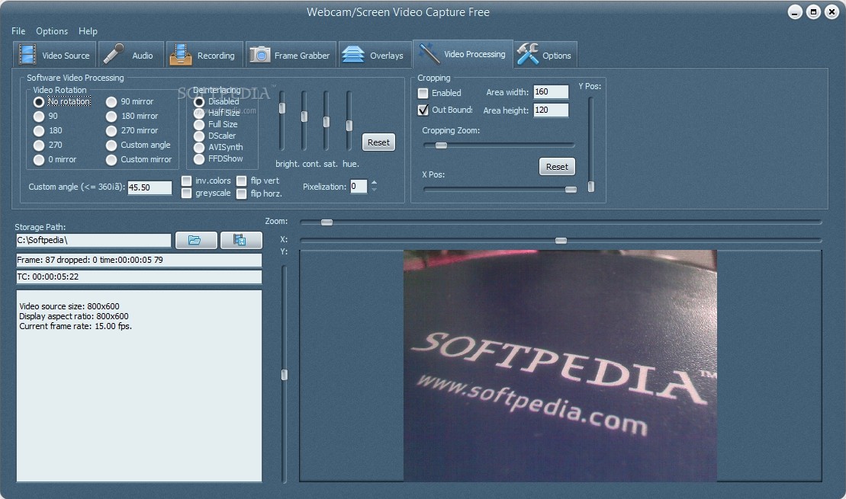
Task: Open the Recording tab
Action: [x=204, y=55]
